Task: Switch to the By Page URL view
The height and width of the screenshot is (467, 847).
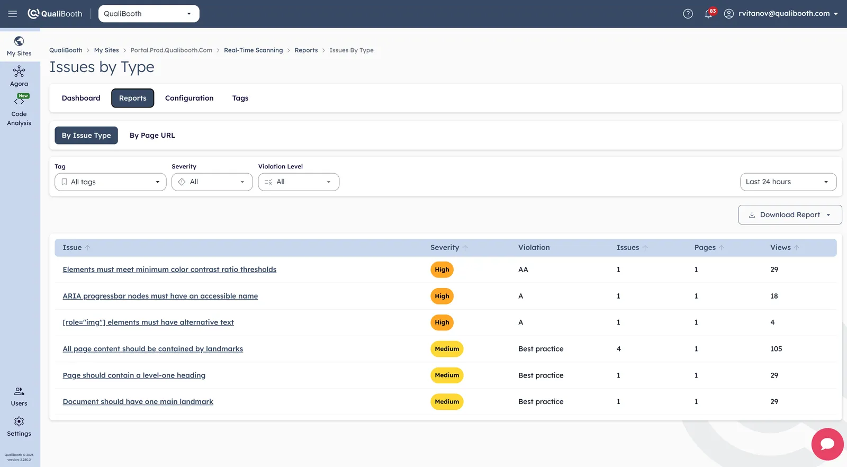Action: pyautogui.click(x=152, y=136)
